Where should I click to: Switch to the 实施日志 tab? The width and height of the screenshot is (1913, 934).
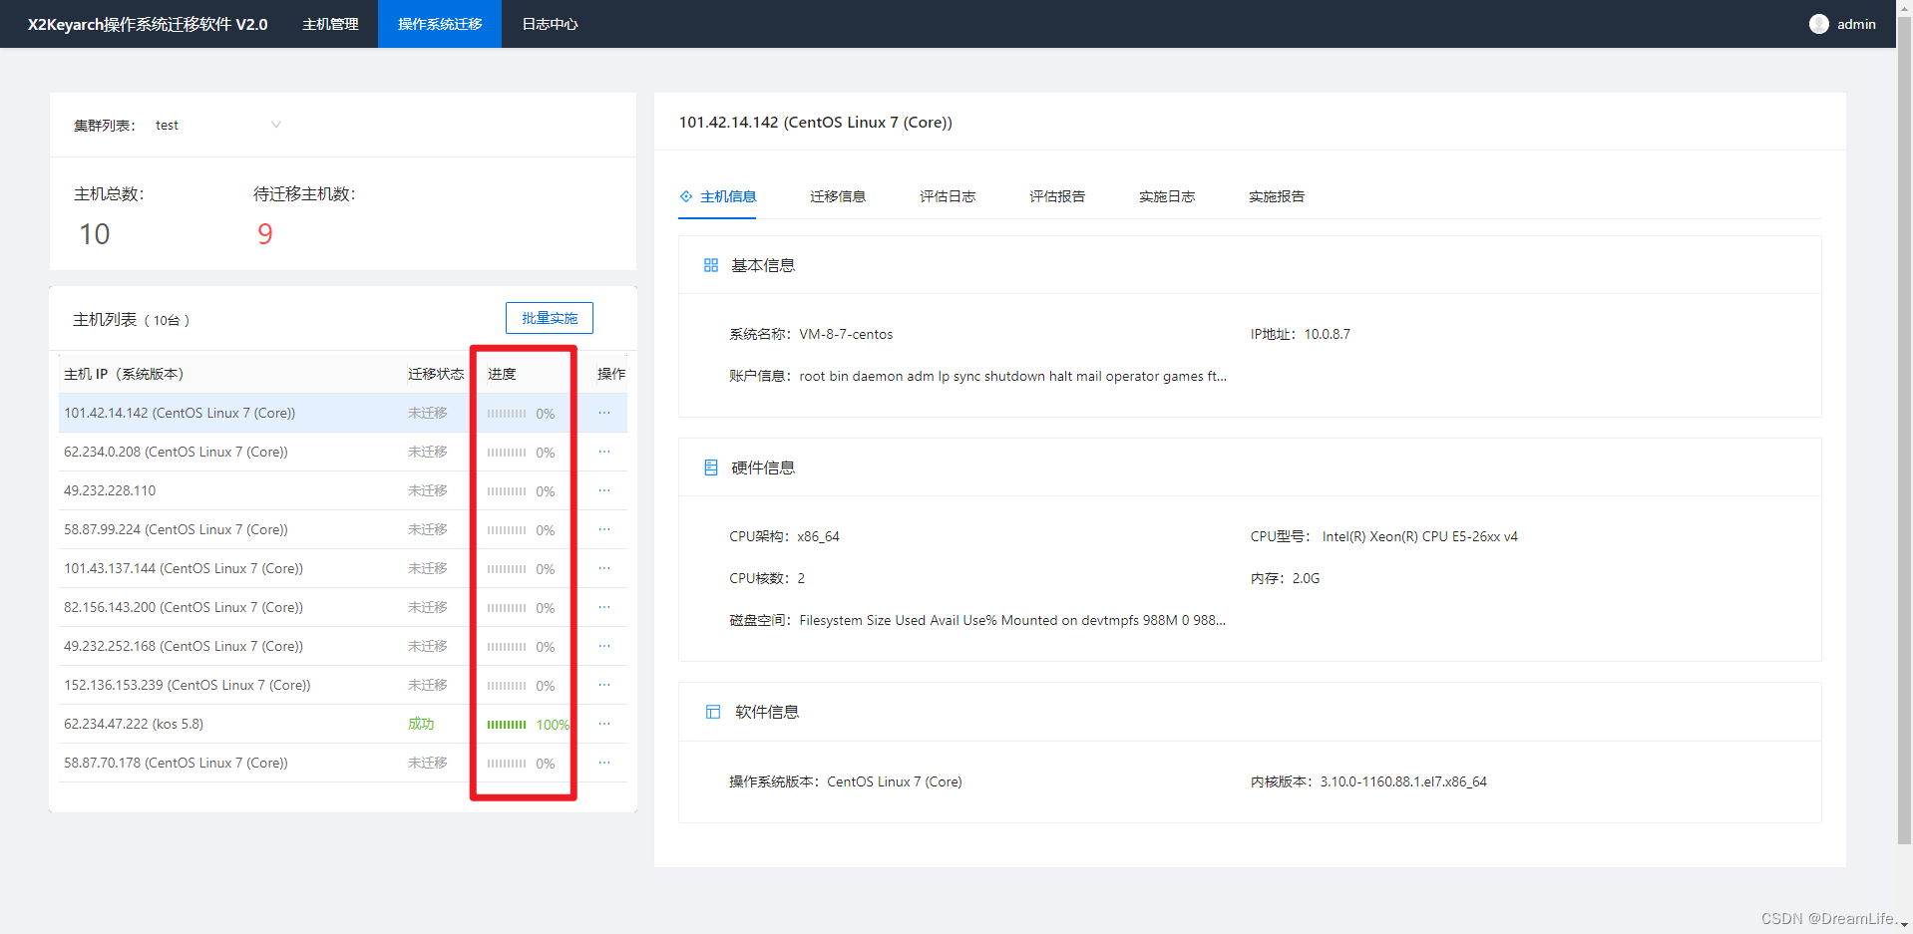(1167, 196)
